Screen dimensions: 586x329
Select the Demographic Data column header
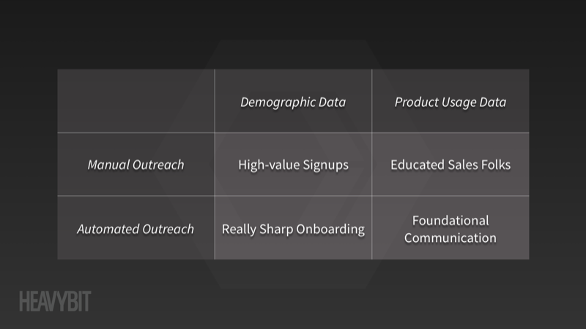[293, 101]
